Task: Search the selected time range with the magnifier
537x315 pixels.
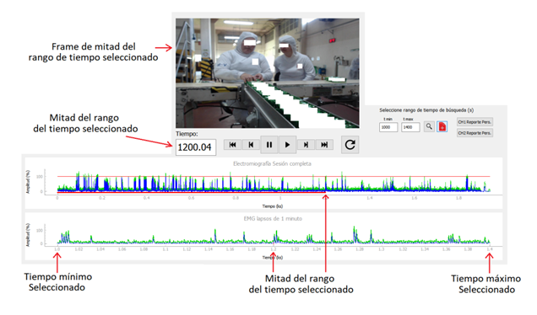Action: (x=429, y=126)
